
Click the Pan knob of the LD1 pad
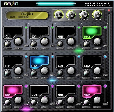[71, 71]
